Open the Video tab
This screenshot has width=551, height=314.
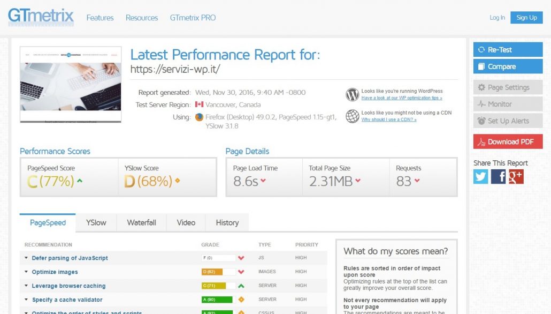point(186,222)
